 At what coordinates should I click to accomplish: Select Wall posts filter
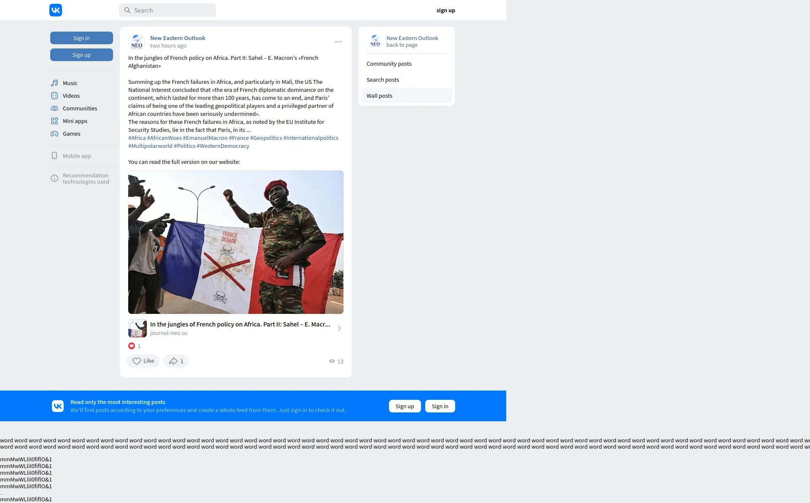pyautogui.click(x=379, y=96)
